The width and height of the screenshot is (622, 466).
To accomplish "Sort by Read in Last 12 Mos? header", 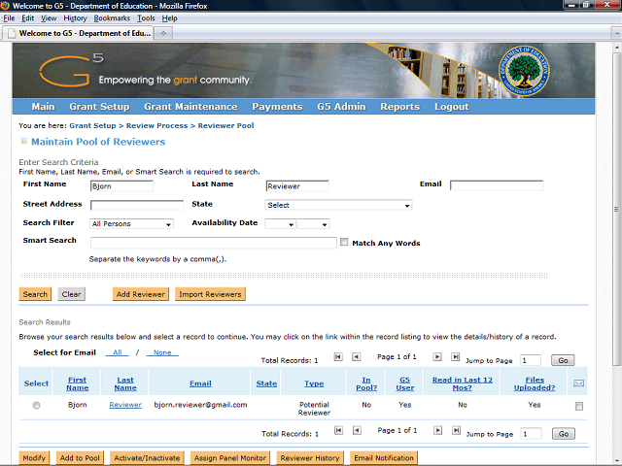I will pyautogui.click(x=463, y=383).
